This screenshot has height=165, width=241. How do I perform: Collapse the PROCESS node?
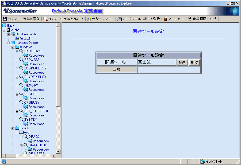coord(17,60)
